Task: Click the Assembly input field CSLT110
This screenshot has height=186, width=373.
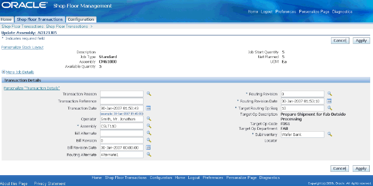Action: pos(122,126)
